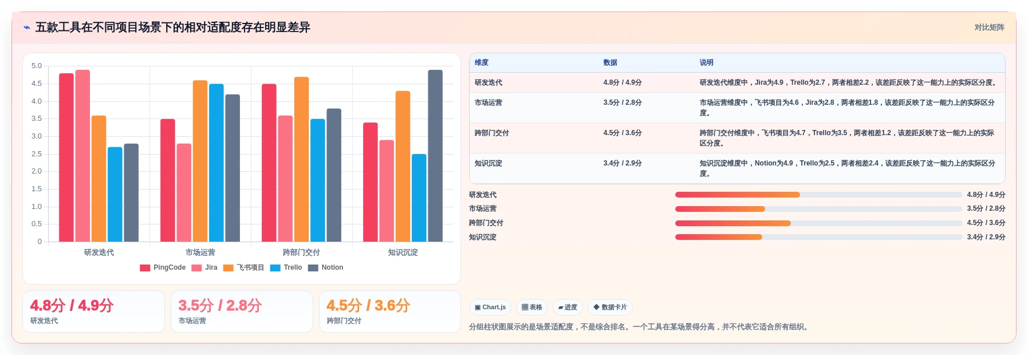
Task: Click the 5.0 y-axis tick label
Action: pos(37,66)
